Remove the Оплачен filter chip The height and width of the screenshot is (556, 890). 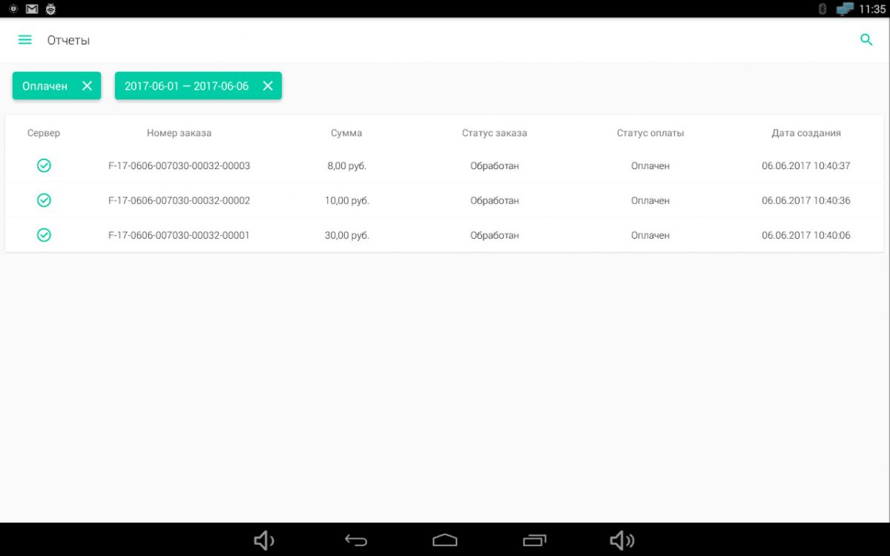pos(87,85)
